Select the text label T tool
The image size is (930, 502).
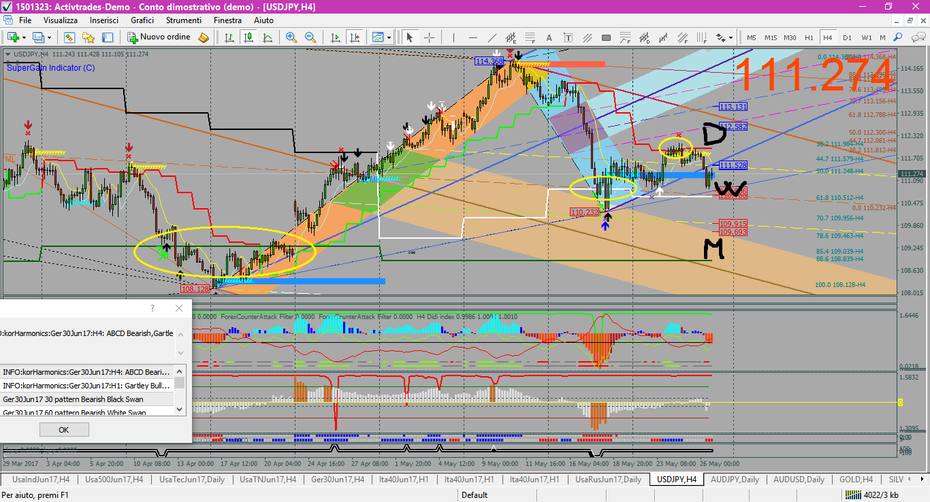tap(568, 37)
